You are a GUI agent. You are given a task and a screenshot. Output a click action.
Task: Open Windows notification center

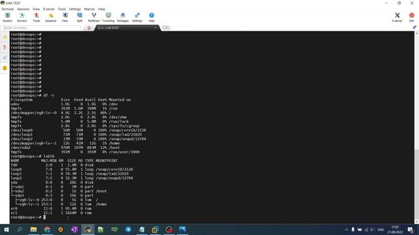click(410, 229)
